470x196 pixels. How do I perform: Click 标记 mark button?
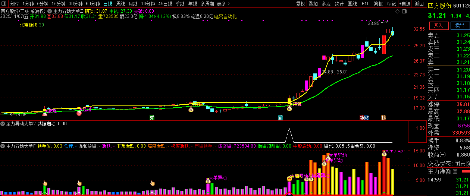point(392,4)
